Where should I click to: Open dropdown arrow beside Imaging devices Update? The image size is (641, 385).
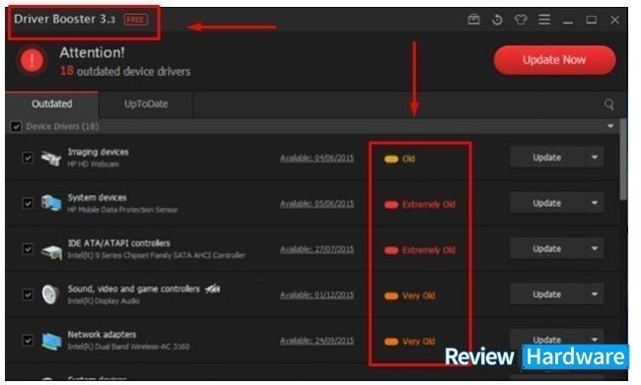(595, 158)
